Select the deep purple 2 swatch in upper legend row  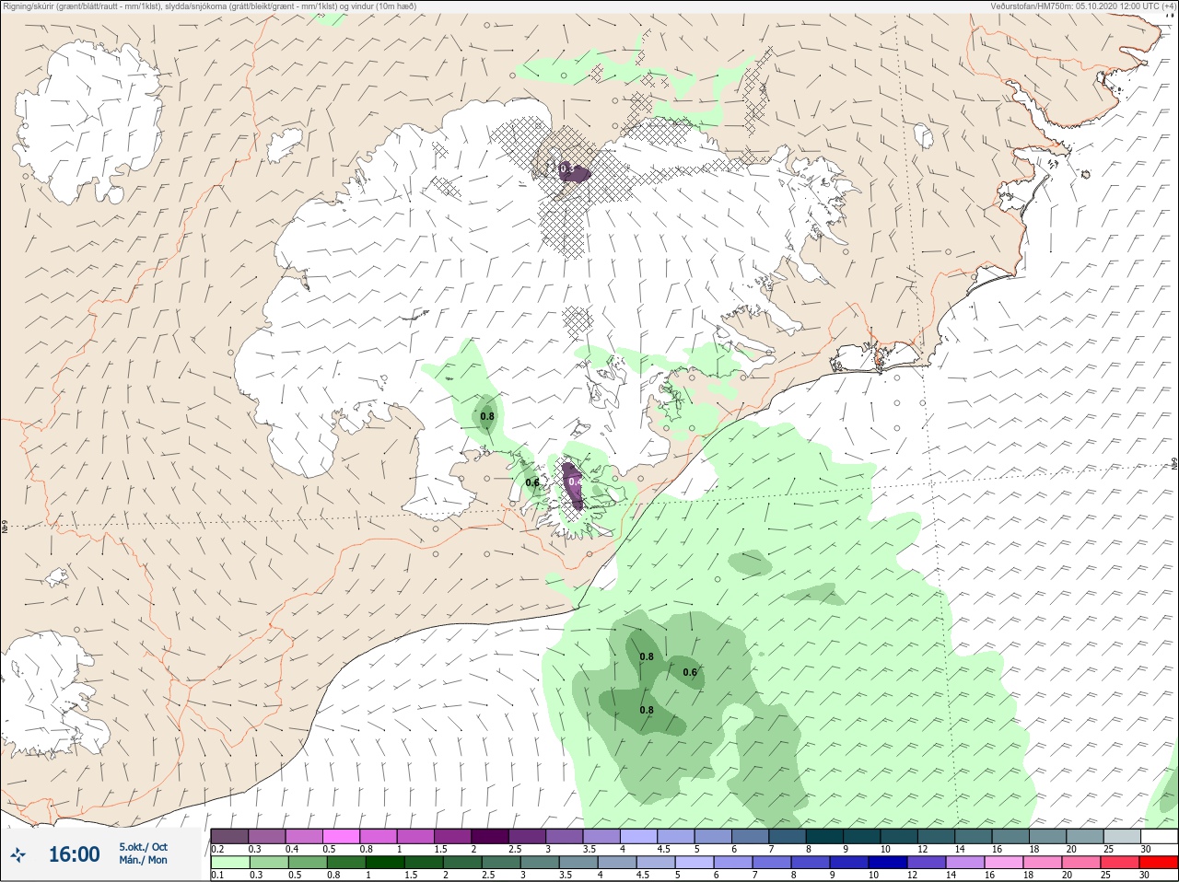click(x=490, y=836)
